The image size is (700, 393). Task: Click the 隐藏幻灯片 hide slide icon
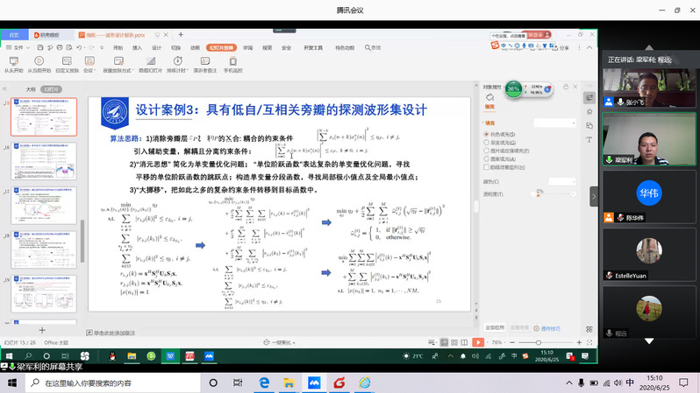pyautogui.click(x=148, y=61)
